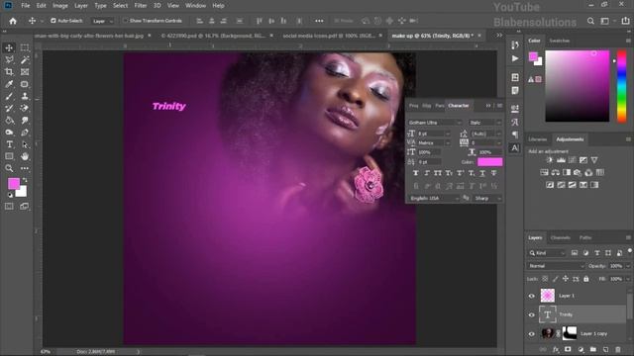Screen dimensions: 634x356
Task: Open the File menu
Action: pos(26,6)
